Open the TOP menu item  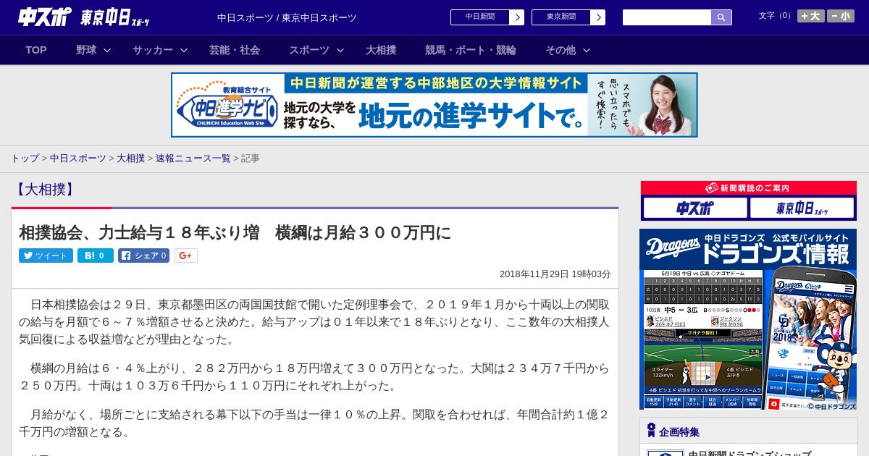coord(36,50)
